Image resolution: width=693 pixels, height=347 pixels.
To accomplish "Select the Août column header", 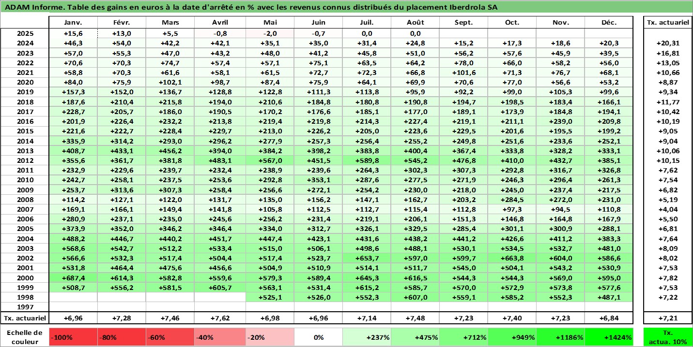I will click(x=416, y=23).
